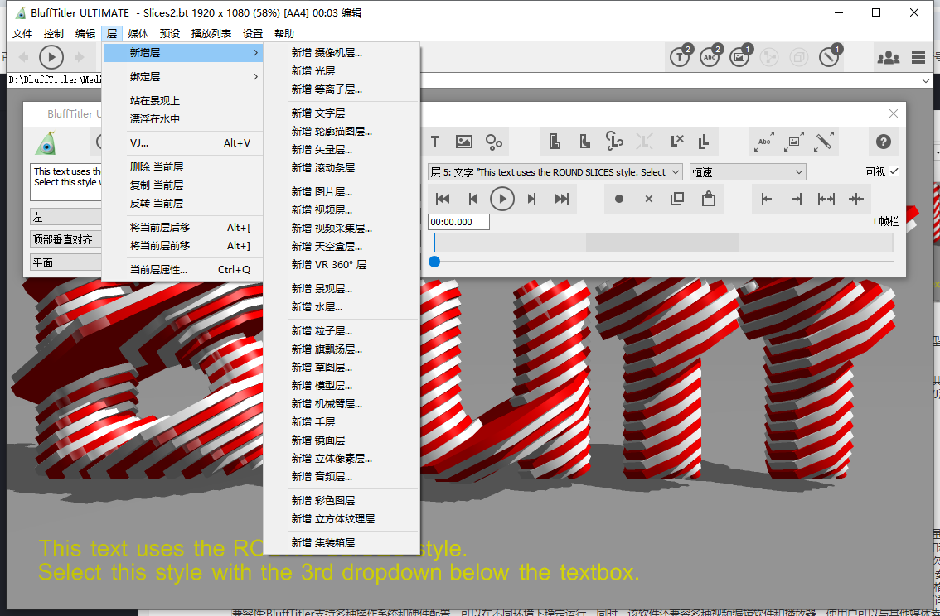Viewport: 940px width, 616px height.
Task: Open the 层 5 layer selector dropdown
Action: pyautogui.click(x=555, y=172)
